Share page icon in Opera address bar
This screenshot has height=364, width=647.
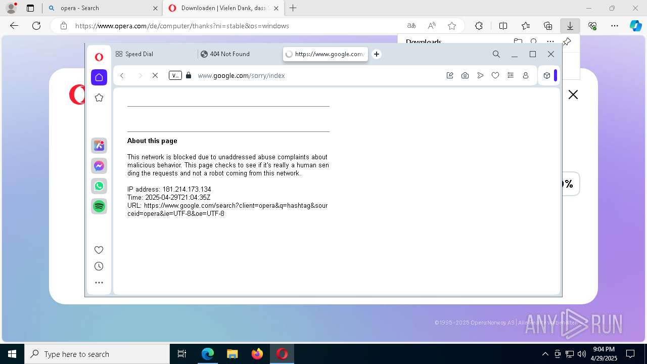tap(450, 75)
